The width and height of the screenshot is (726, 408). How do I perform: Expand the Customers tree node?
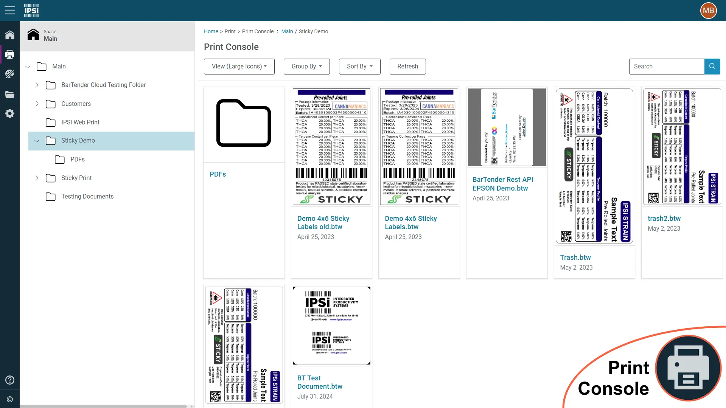pyautogui.click(x=37, y=104)
